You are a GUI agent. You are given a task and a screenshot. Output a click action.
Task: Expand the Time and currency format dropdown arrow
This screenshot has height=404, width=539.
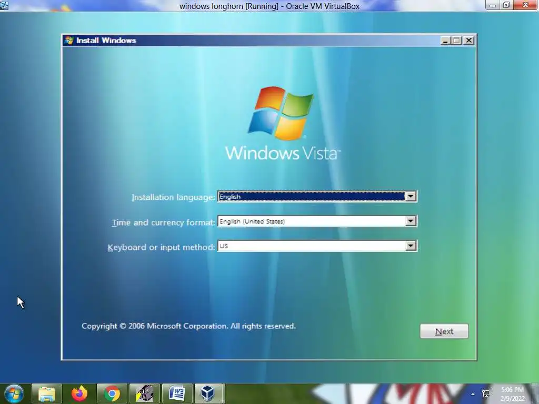click(411, 221)
